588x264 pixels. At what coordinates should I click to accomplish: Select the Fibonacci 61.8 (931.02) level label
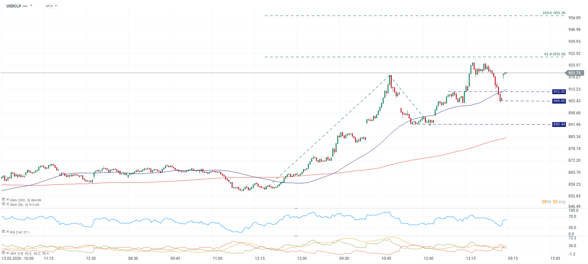point(555,54)
